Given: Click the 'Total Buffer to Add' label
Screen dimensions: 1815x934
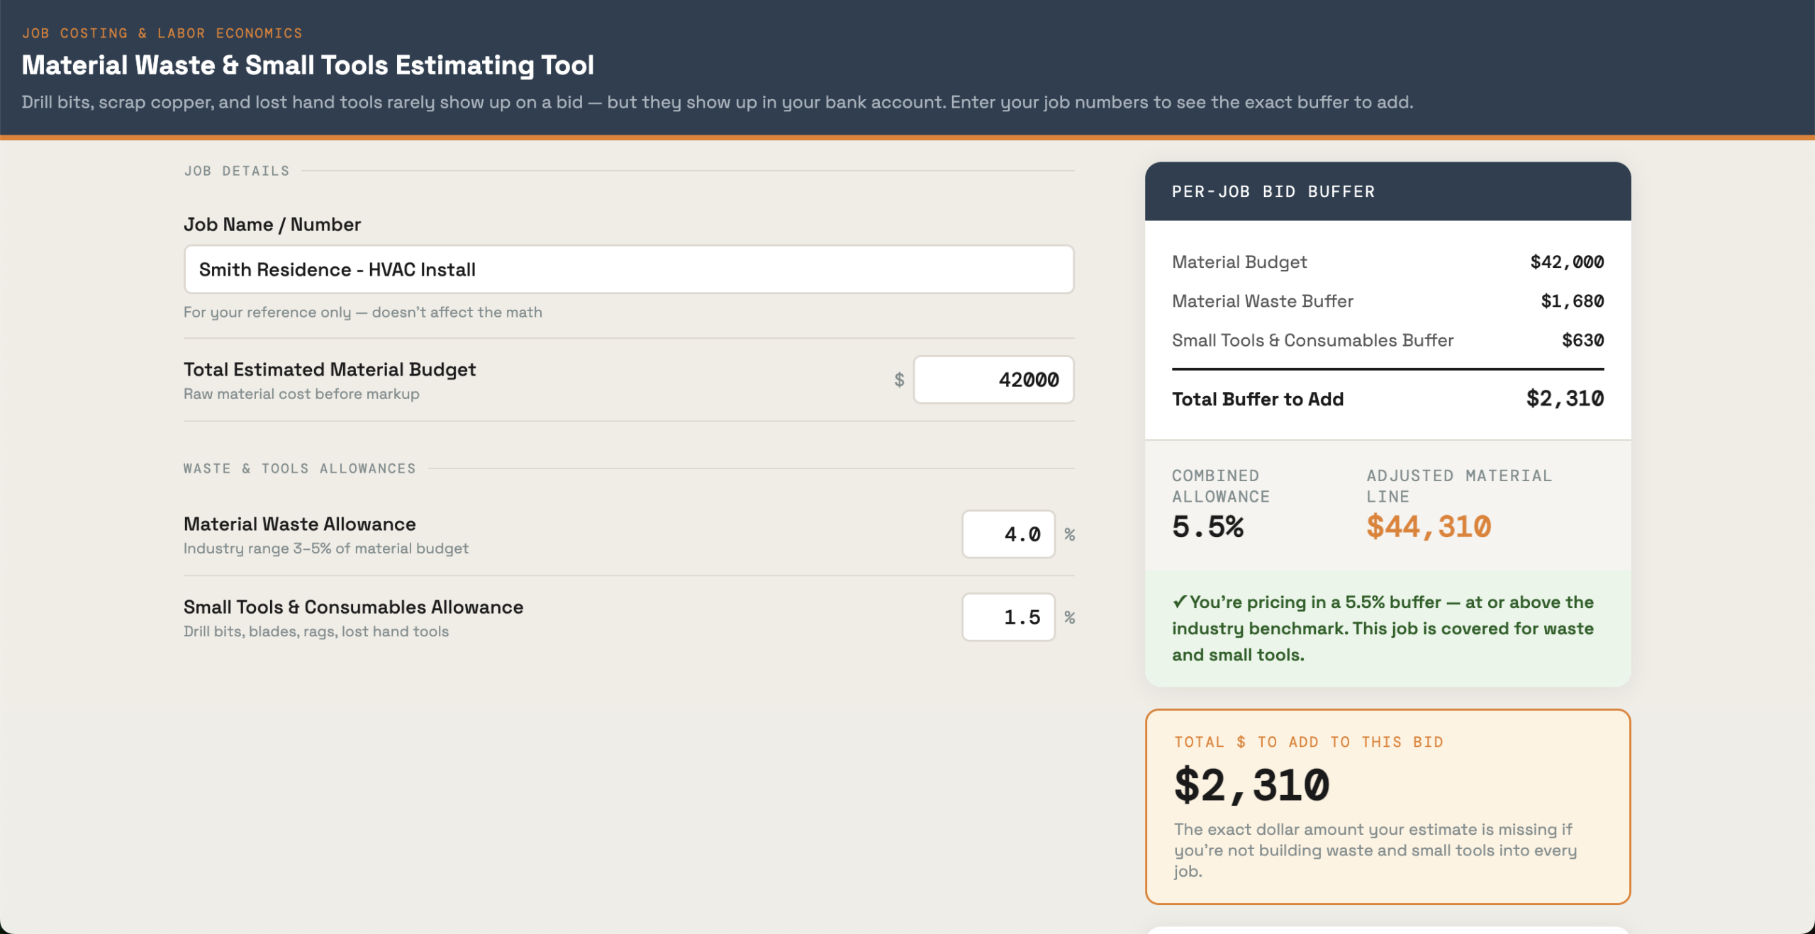Looking at the screenshot, I should click(x=1258, y=399).
